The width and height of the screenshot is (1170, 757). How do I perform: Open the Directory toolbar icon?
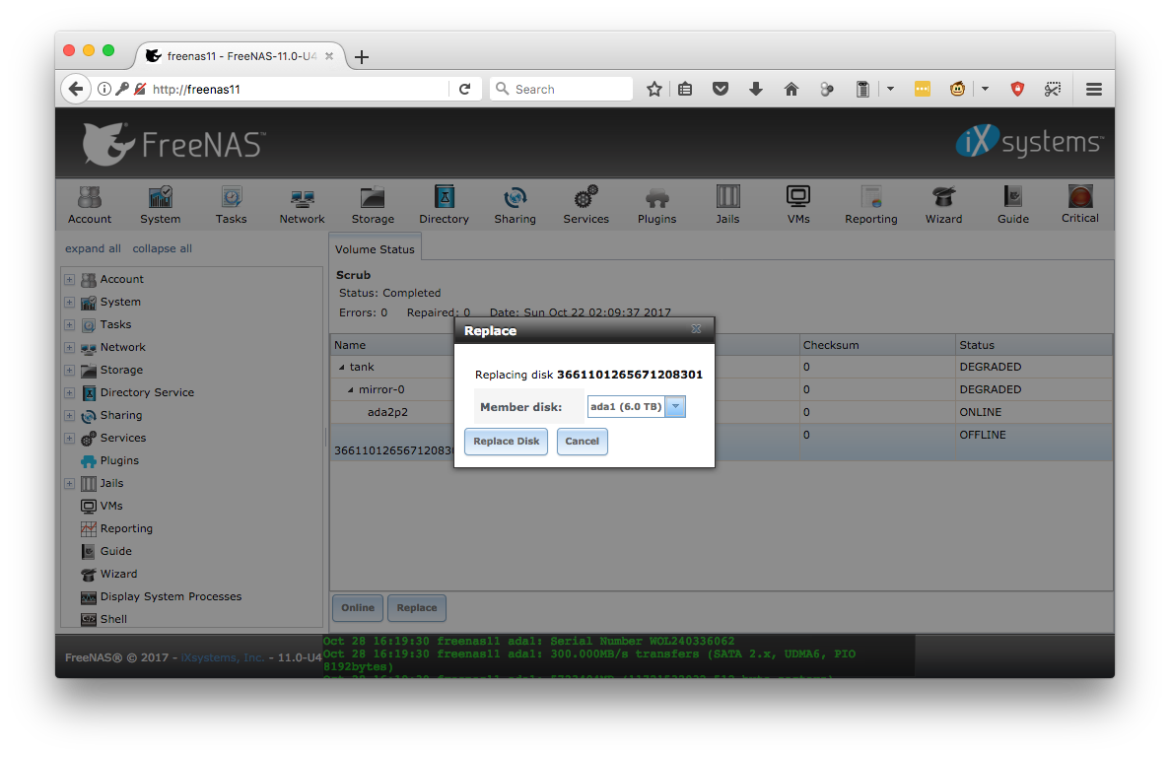click(444, 204)
